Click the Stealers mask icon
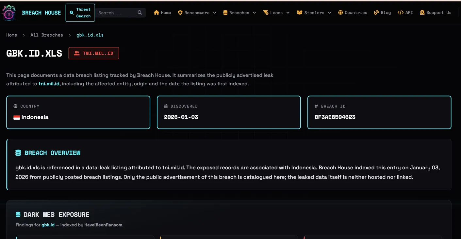 point(299,12)
